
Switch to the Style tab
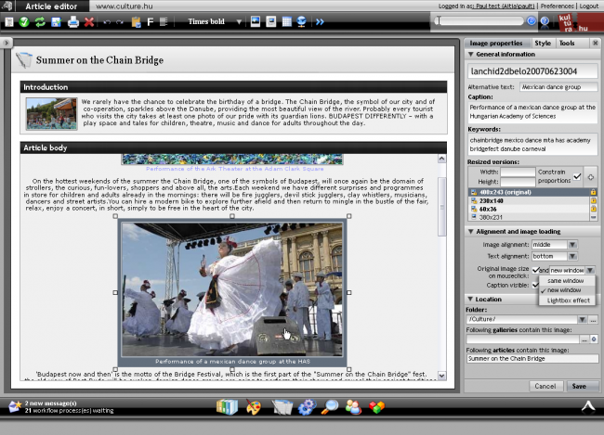[543, 43]
